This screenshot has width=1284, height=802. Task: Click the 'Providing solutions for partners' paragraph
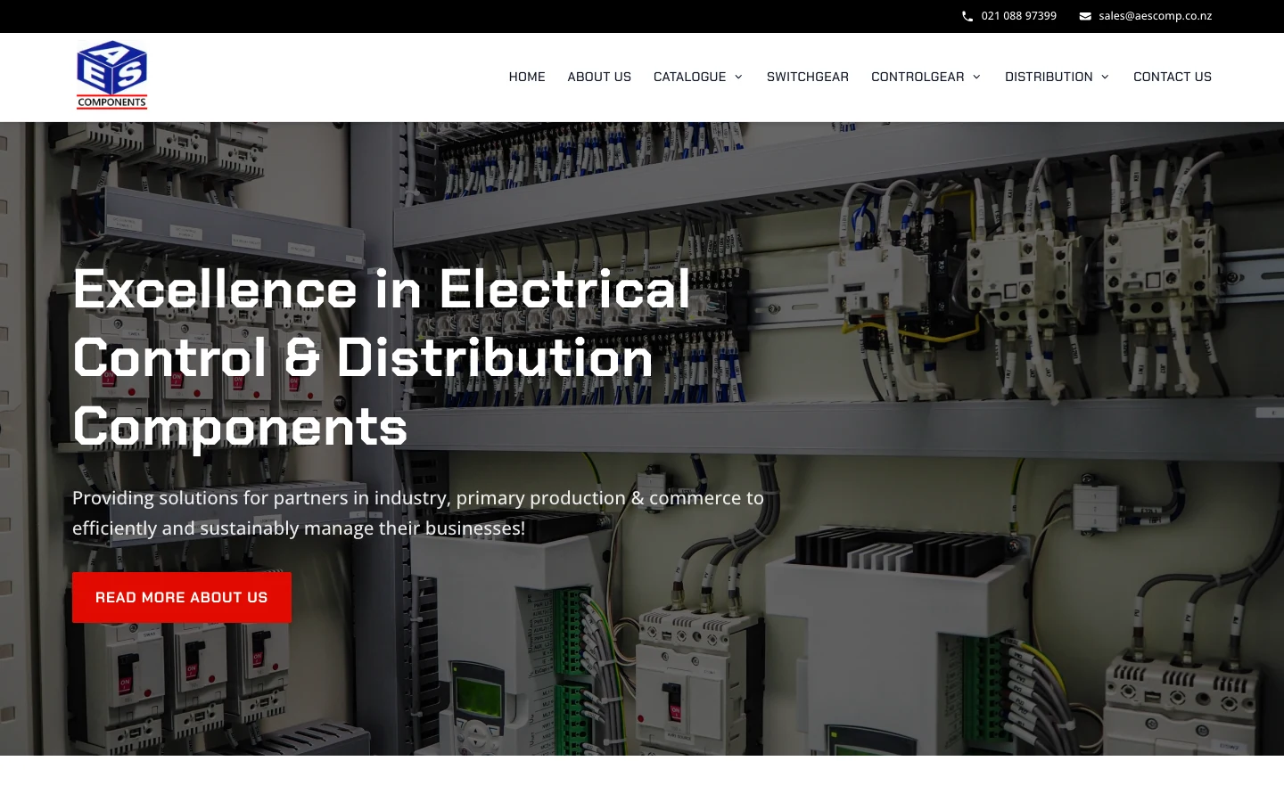pyautogui.click(x=418, y=512)
